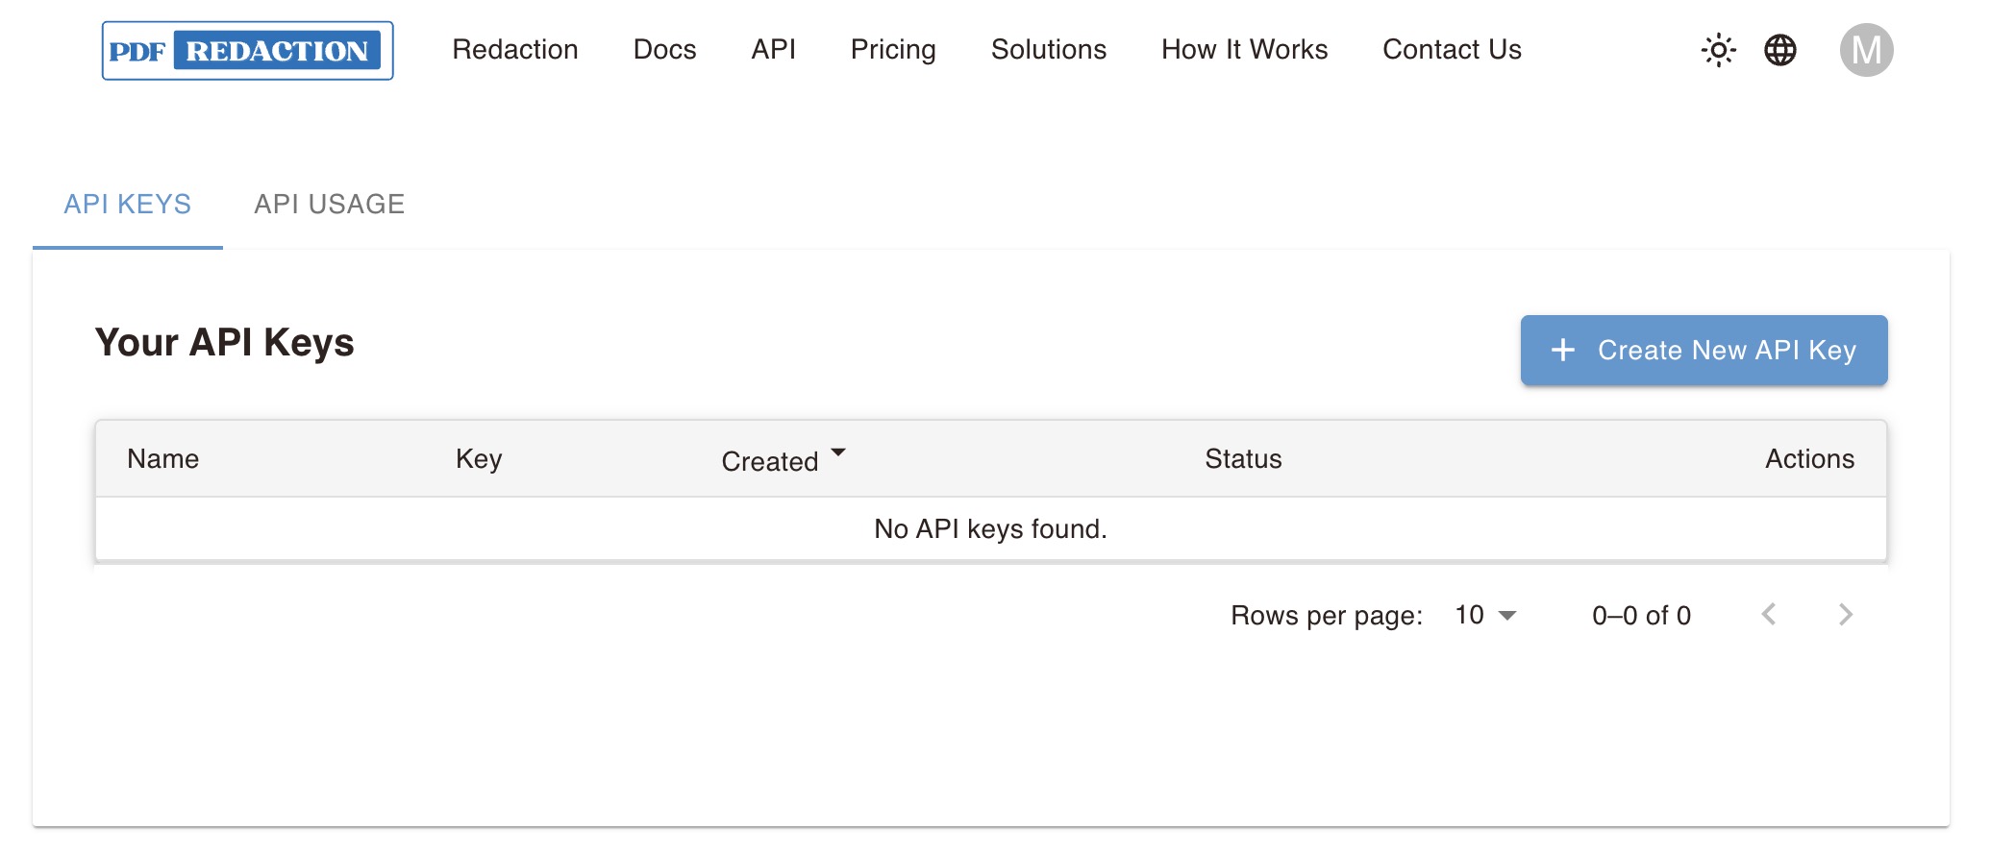Click the 'Your API Keys' heading
1990x855 pixels.
point(225,343)
